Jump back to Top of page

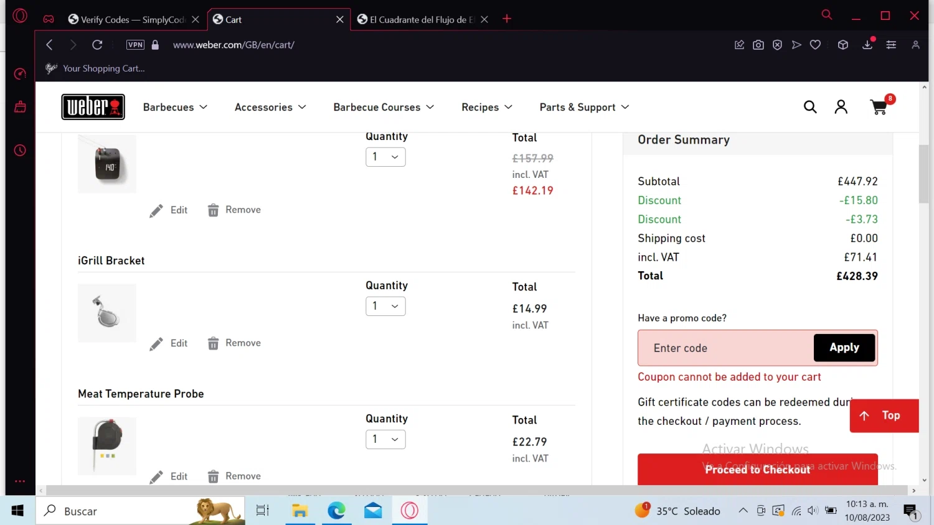884,416
